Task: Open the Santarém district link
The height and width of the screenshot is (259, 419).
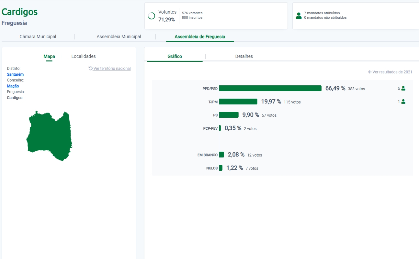Action: (x=15, y=74)
